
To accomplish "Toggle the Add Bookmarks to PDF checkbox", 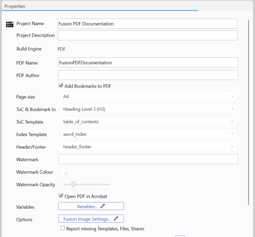I will point(61,86).
